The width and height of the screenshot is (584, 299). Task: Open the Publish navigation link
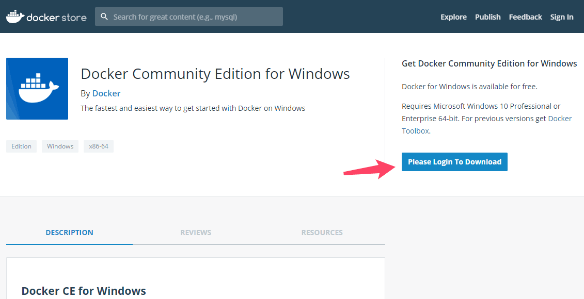(487, 16)
